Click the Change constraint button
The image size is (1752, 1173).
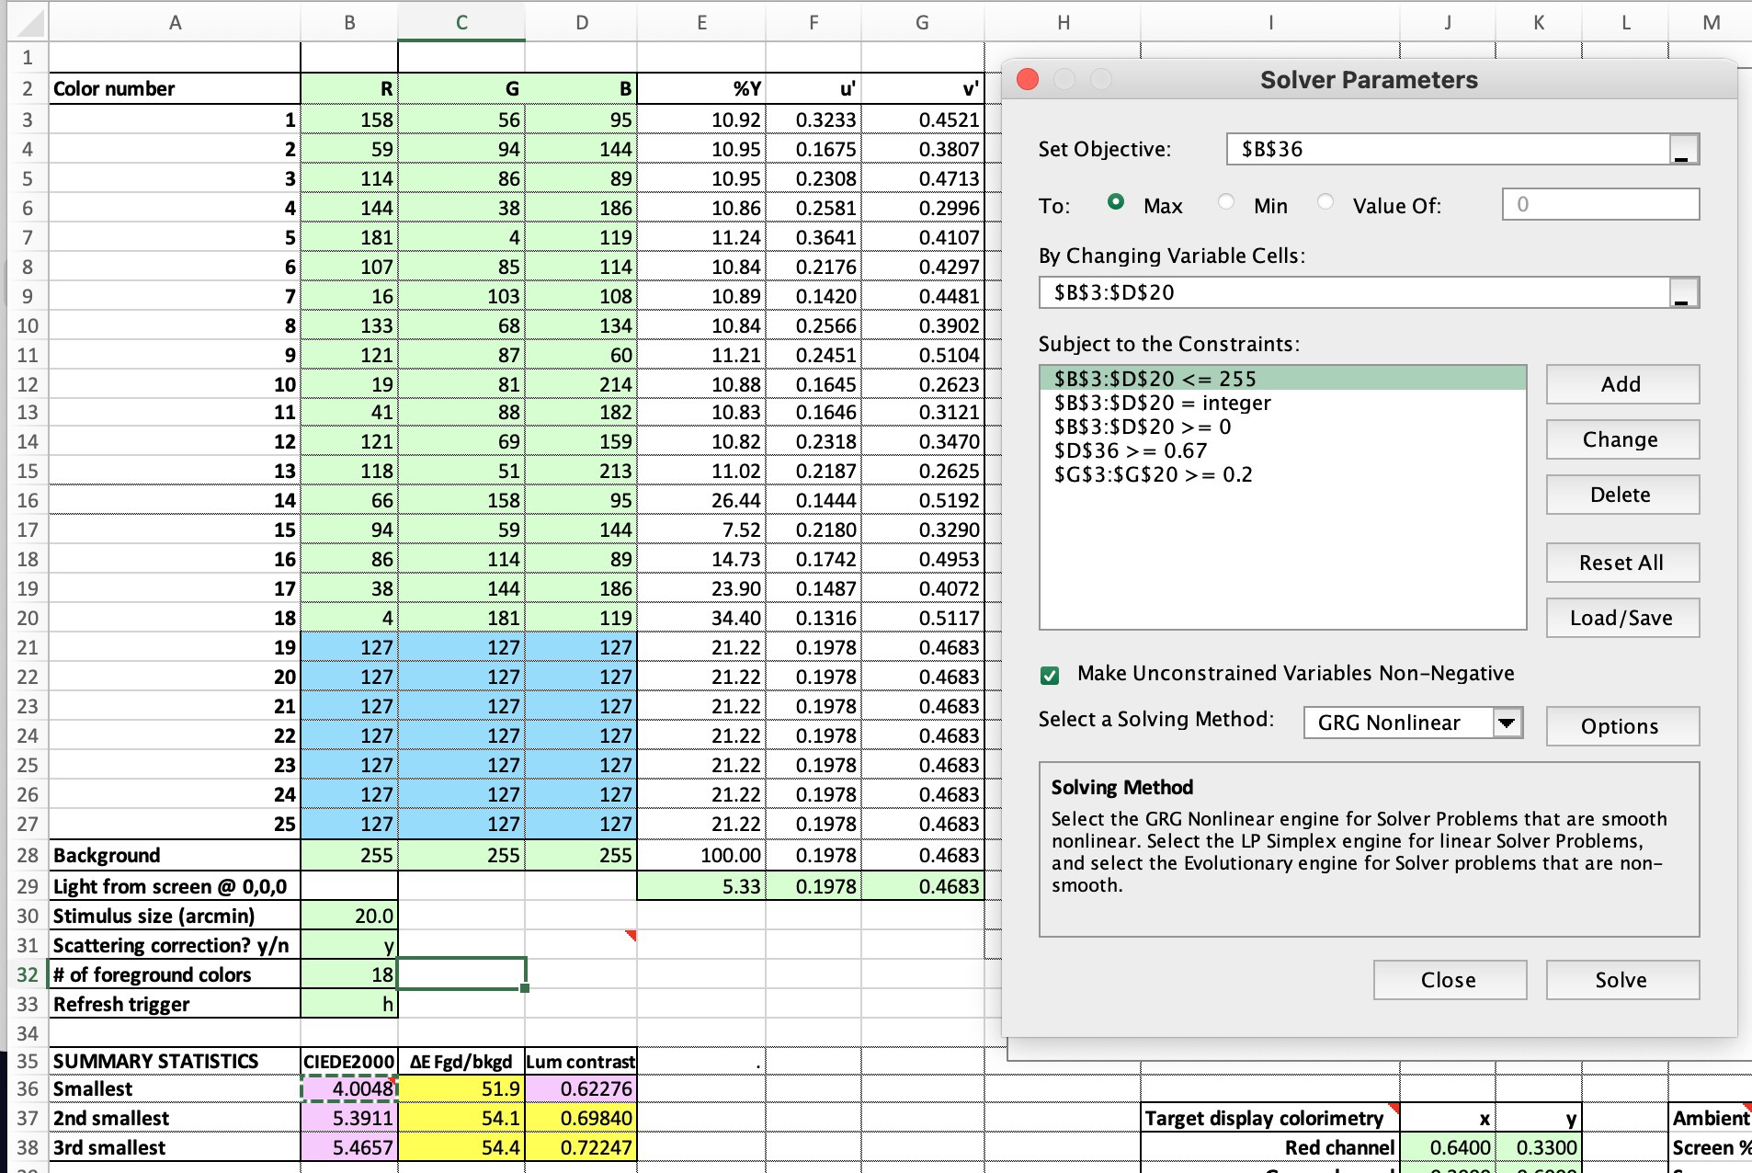[1621, 439]
